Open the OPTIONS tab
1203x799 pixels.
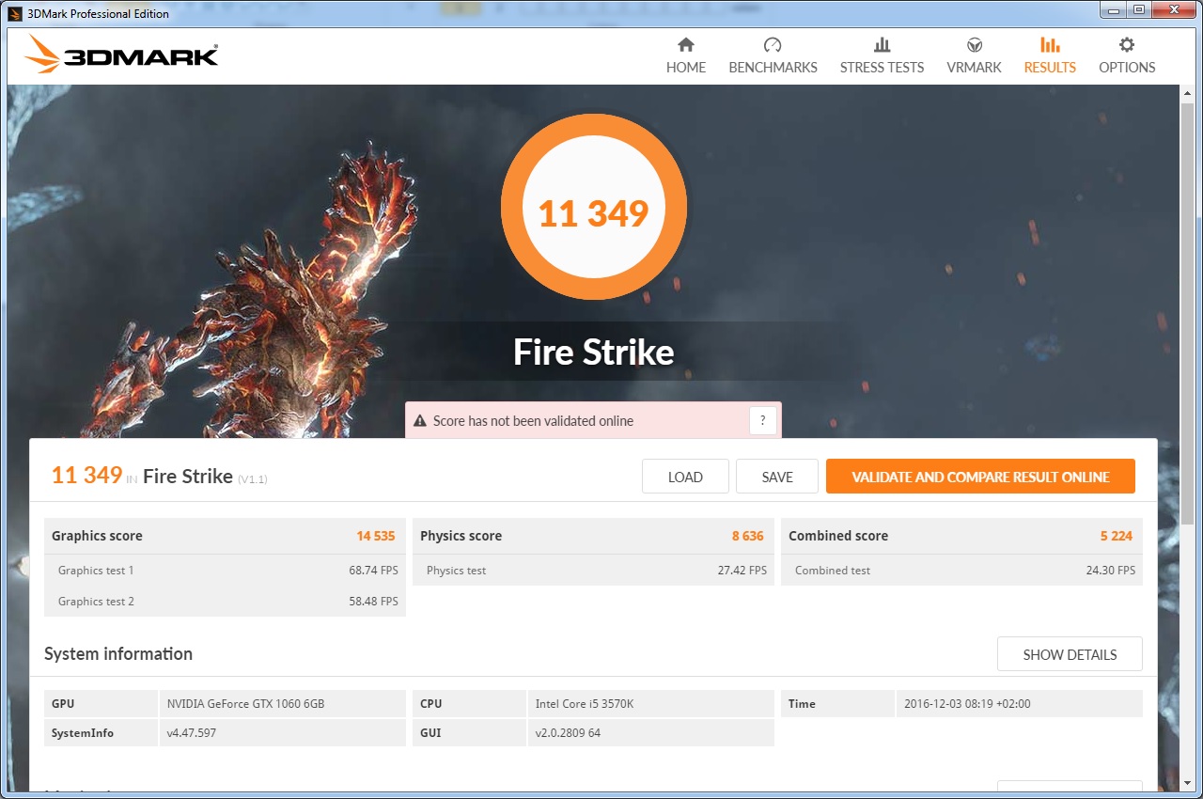pos(1127,55)
